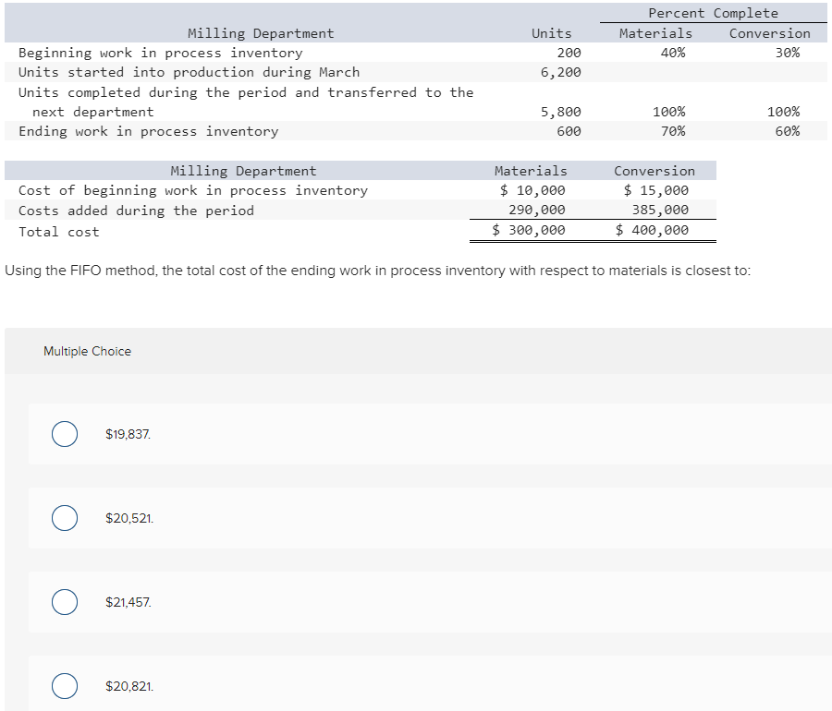832x711 pixels.
Task: Select the $21,457 answer radio button
Action: click(65, 602)
